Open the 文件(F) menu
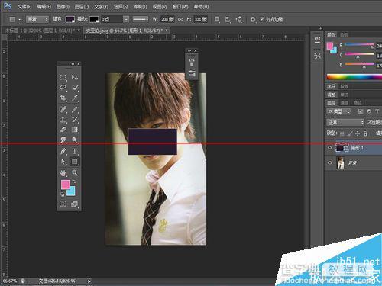This screenshot has height=286, width=382. pos(24,7)
